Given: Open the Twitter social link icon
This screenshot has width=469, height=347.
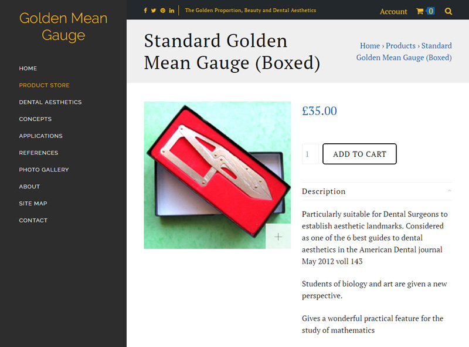Looking at the screenshot, I should [154, 11].
